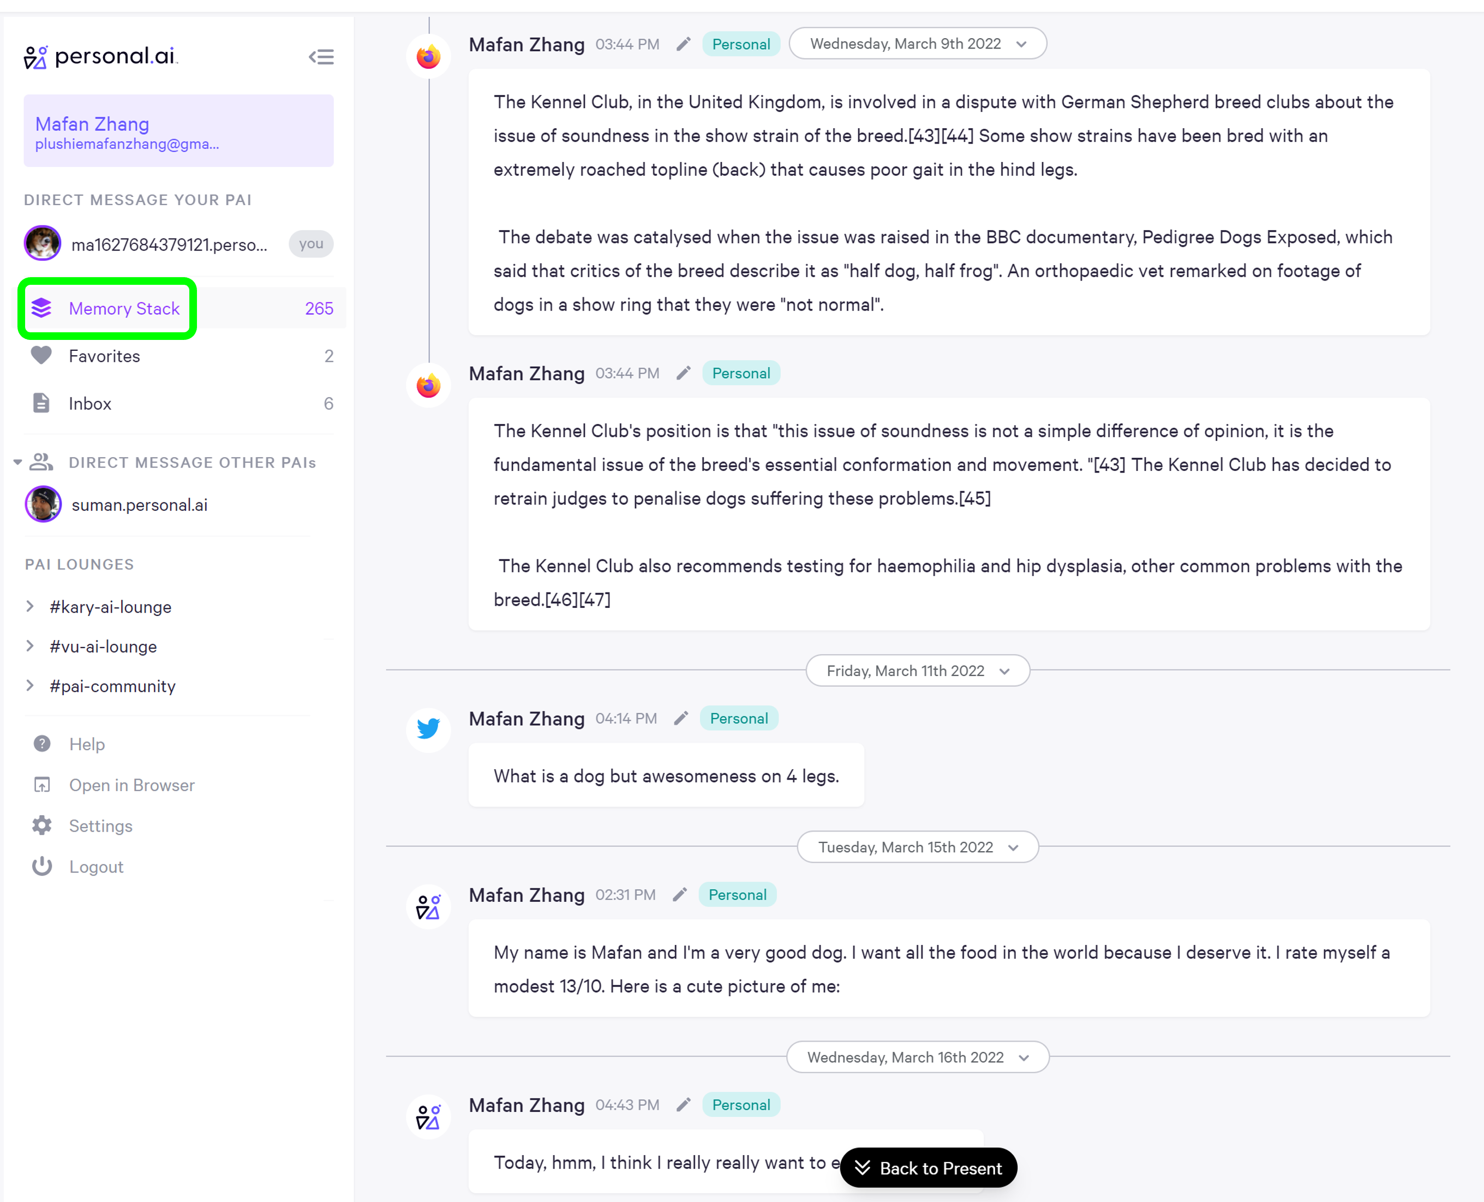Expand #pai-community chevron
The height and width of the screenshot is (1202, 1484).
tap(30, 685)
